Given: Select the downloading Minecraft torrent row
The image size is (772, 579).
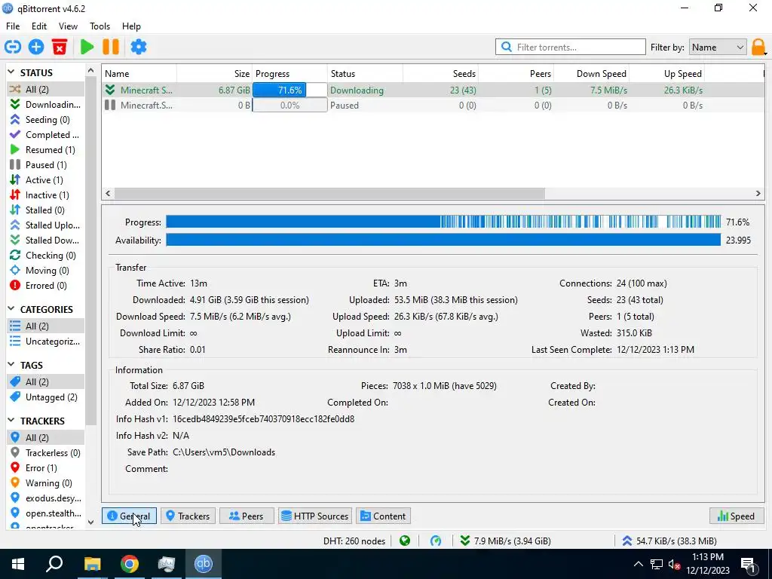Looking at the screenshot, I should (x=433, y=90).
